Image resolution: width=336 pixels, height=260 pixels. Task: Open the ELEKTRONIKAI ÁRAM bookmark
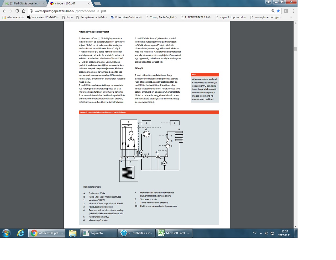(196, 17)
